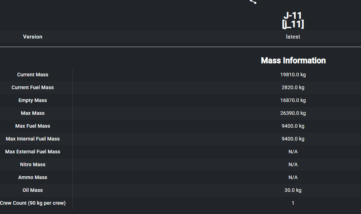Select the Version row label
The image size is (361, 214).
tap(32, 37)
